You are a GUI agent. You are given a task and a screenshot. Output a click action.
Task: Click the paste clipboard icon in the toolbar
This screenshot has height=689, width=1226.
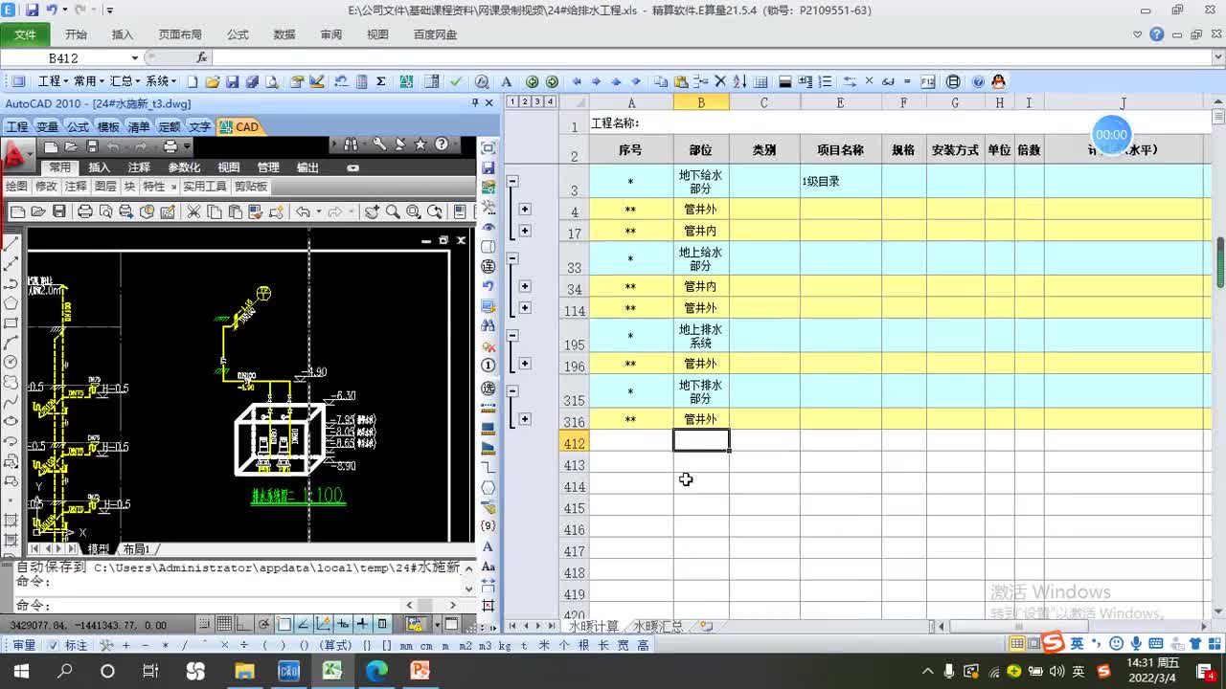click(x=681, y=81)
